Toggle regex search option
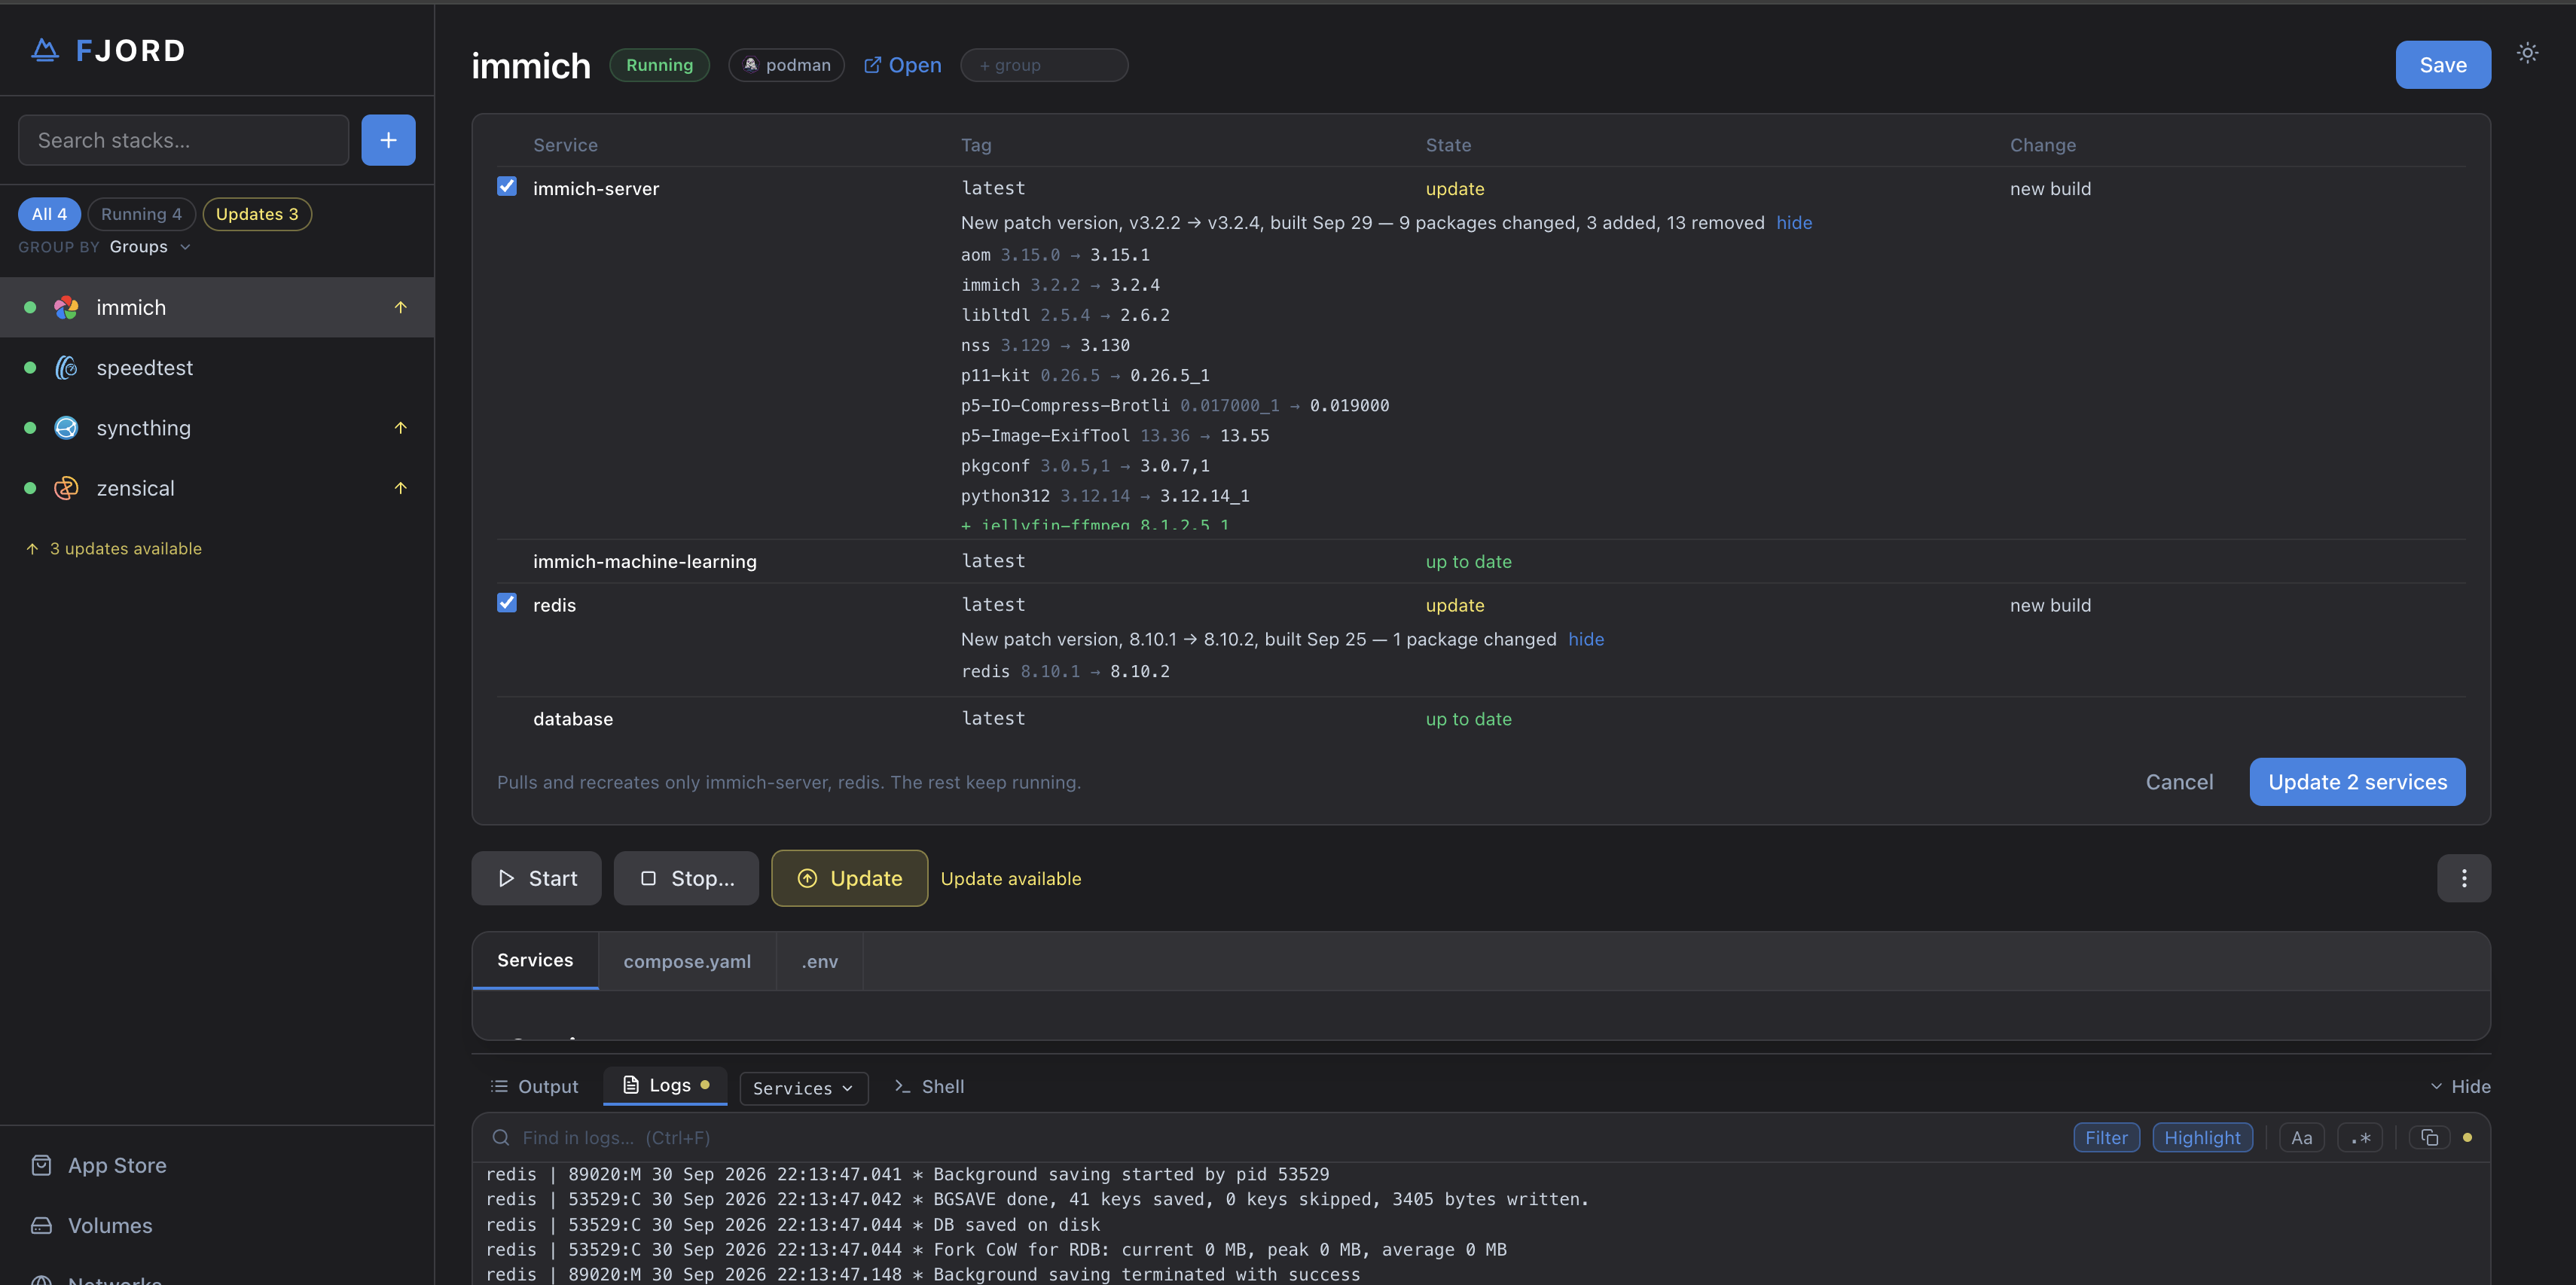 tap(2360, 1137)
